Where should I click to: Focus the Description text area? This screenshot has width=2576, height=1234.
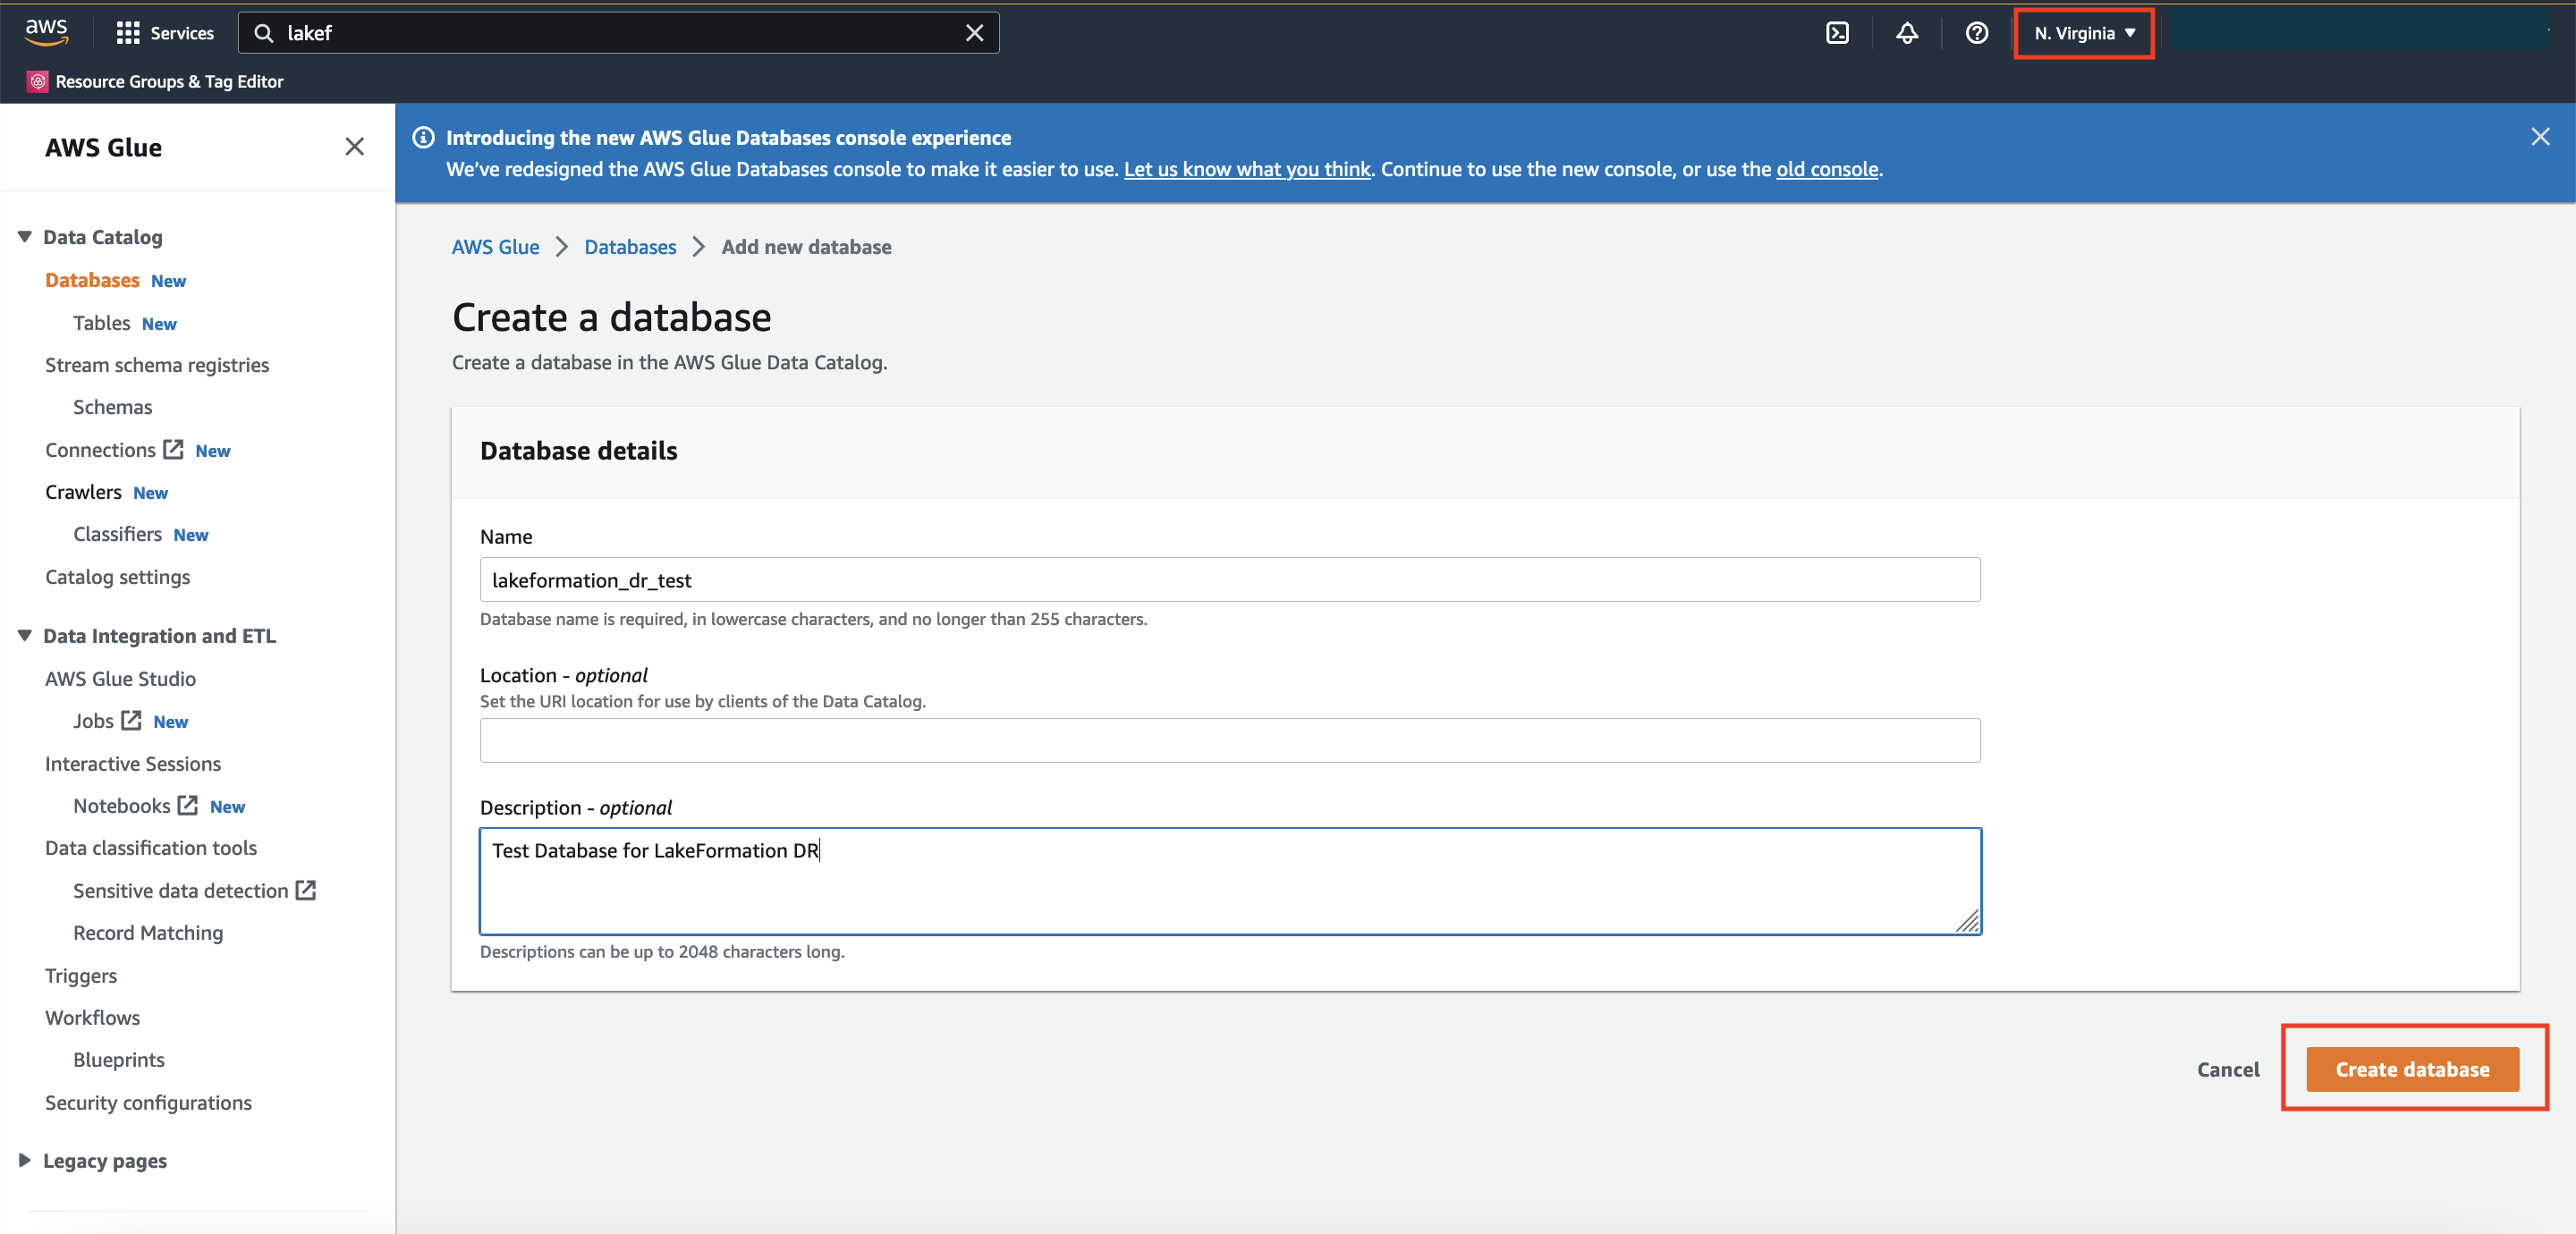point(1229,881)
